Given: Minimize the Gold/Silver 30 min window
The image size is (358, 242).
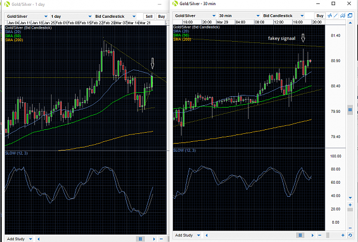Looking at the screenshot, I should (x=318, y=3).
